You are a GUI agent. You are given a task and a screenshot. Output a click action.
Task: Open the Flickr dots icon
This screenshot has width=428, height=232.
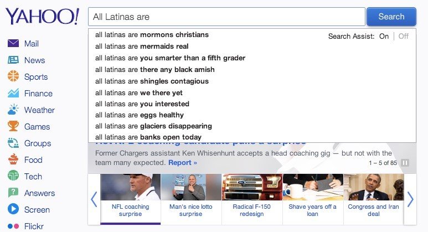(x=13, y=226)
